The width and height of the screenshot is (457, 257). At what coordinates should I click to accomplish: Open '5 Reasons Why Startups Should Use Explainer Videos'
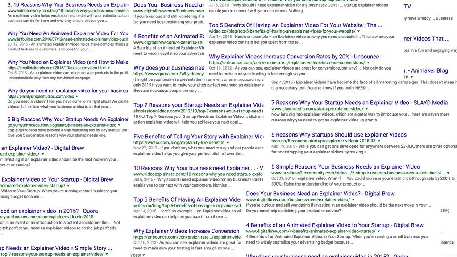[339, 135]
